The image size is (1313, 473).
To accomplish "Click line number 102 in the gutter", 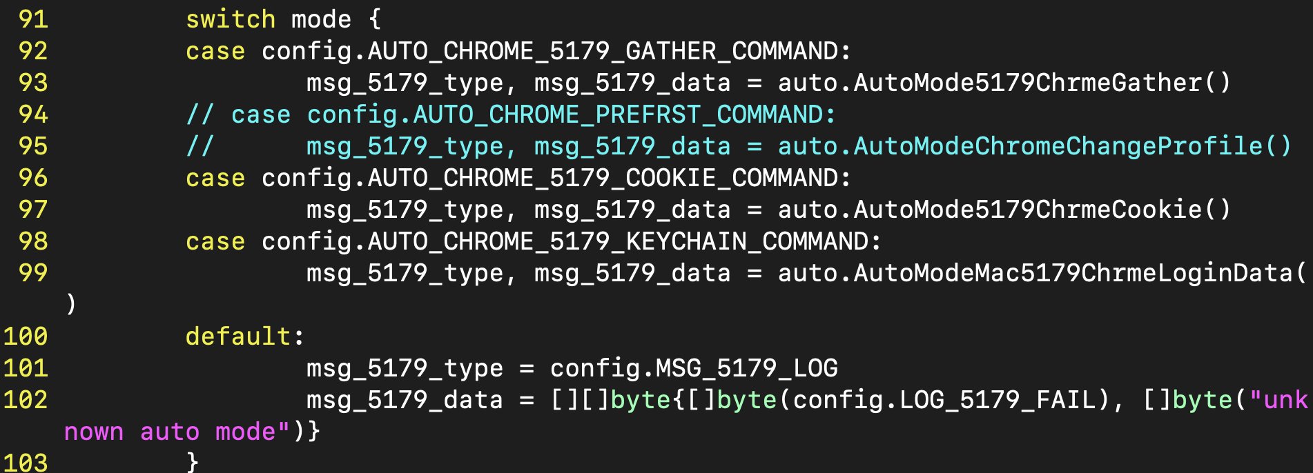I will pyautogui.click(x=26, y=400).
